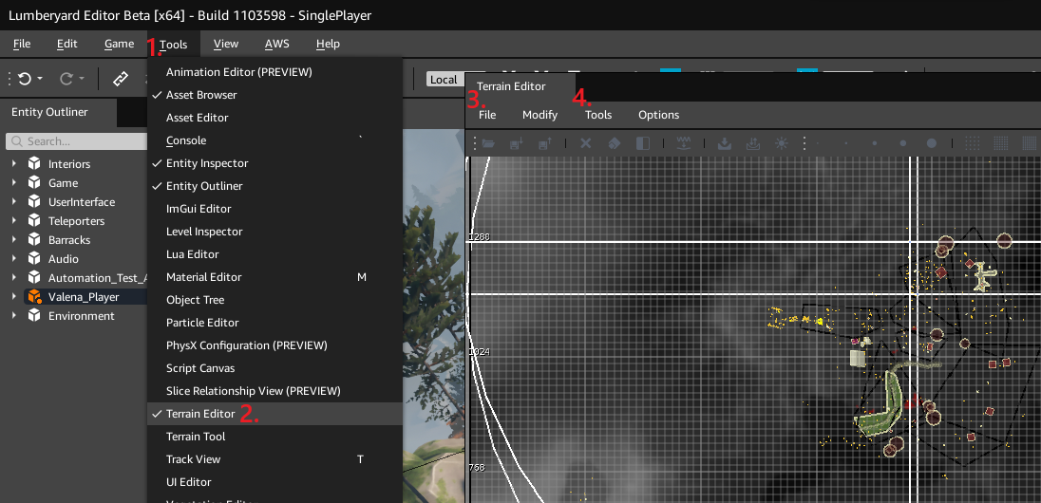The image size is (1041, 503).
Task: Select Automation_Test entity row
Action: click(74, 277)
